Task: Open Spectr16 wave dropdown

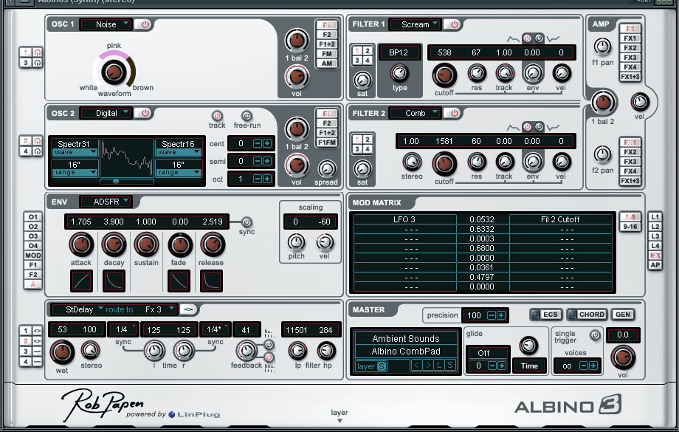Action: click(x=179, y=152)
